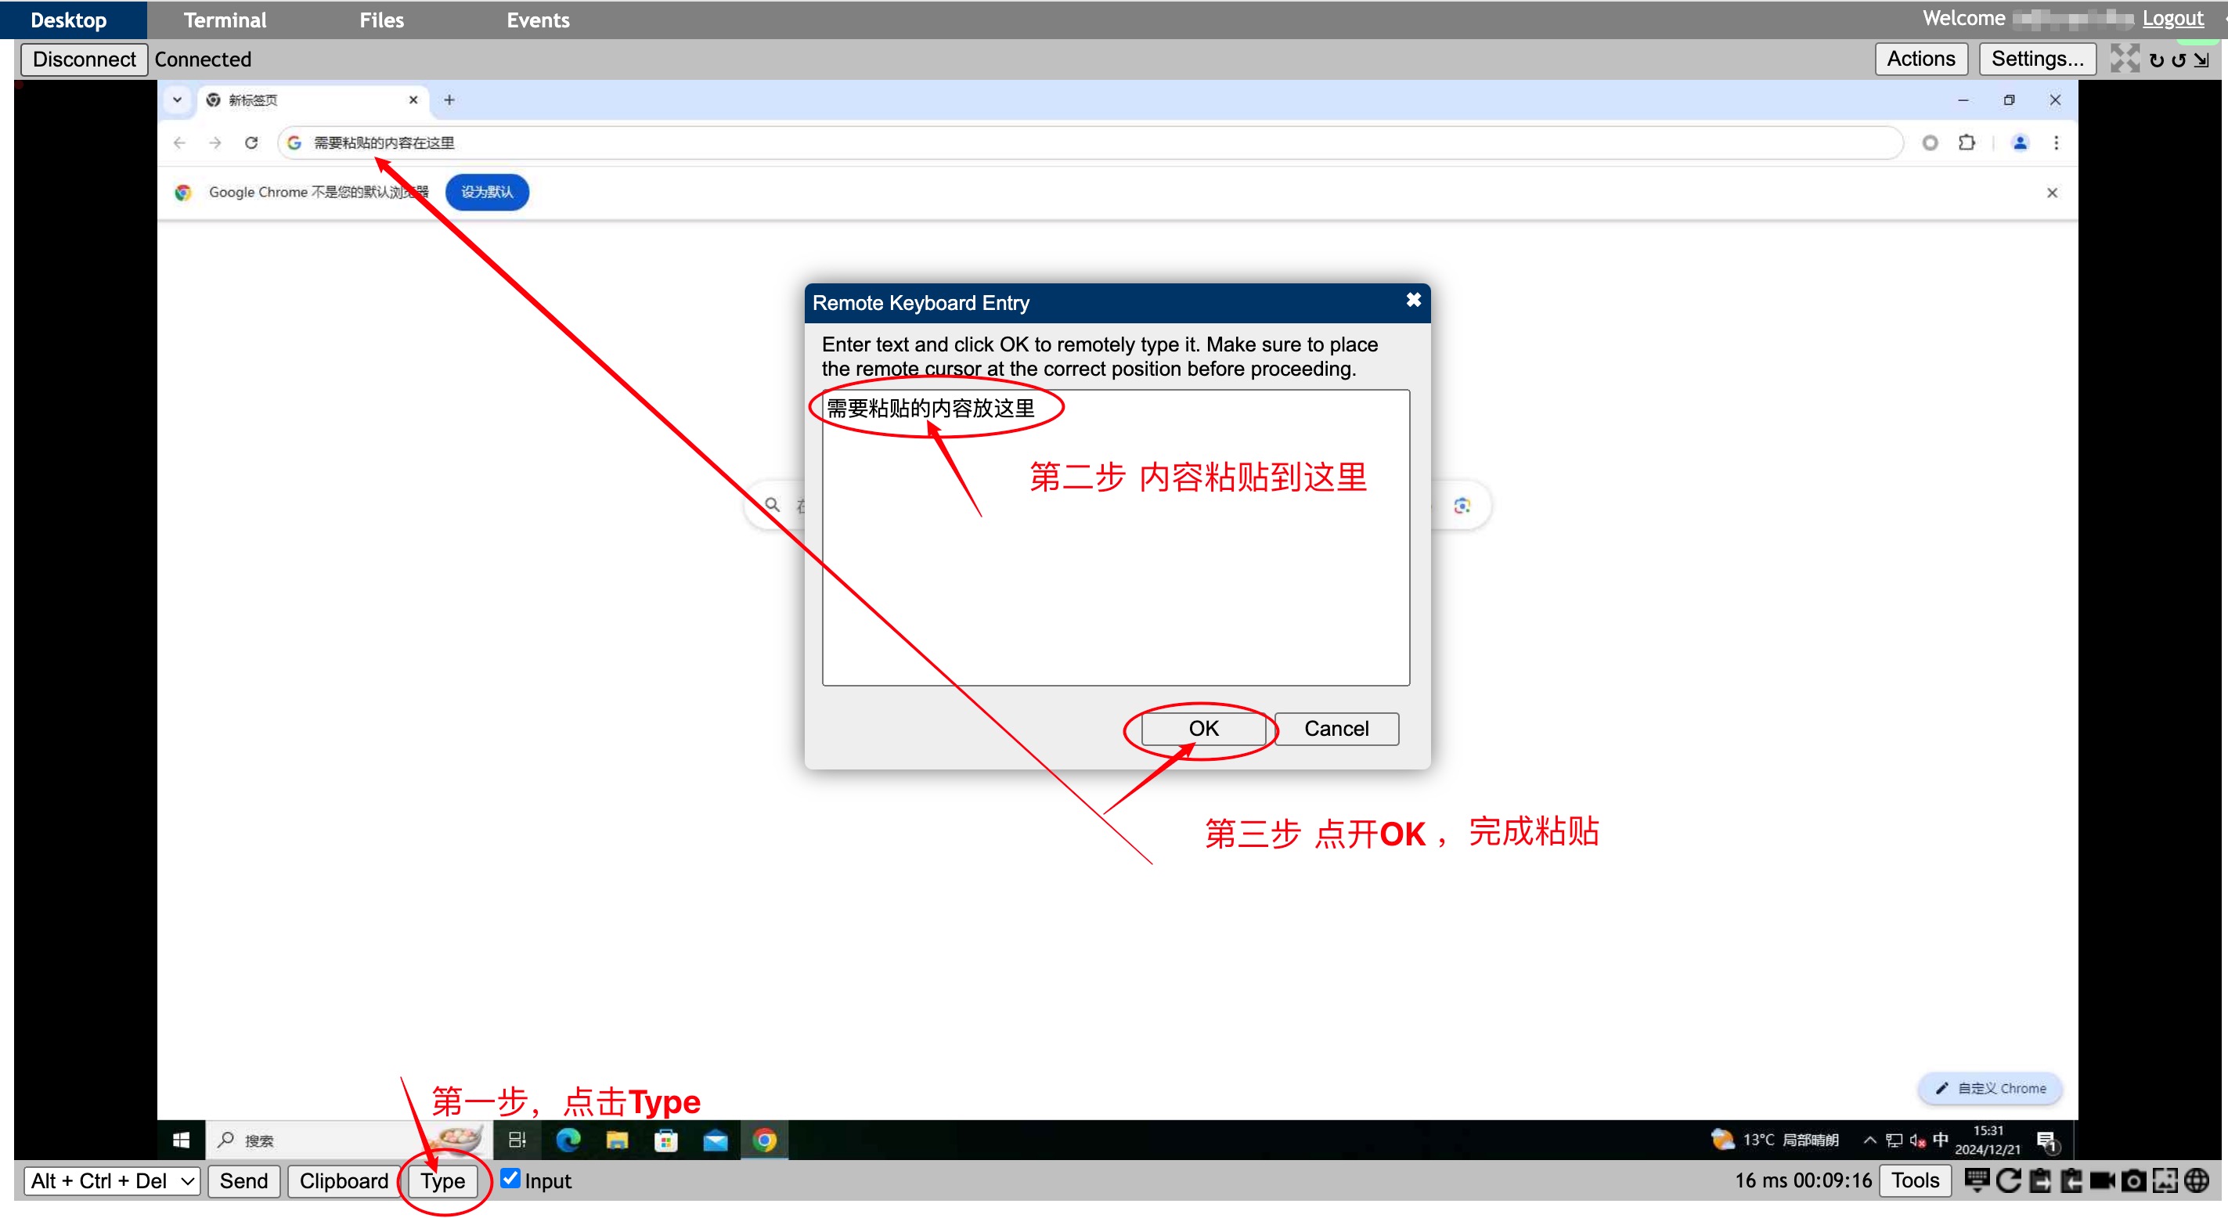Start session recording with video camera icon
The height and width of the screenshot is (1218, 2228).
[x=2103, y=1180]
